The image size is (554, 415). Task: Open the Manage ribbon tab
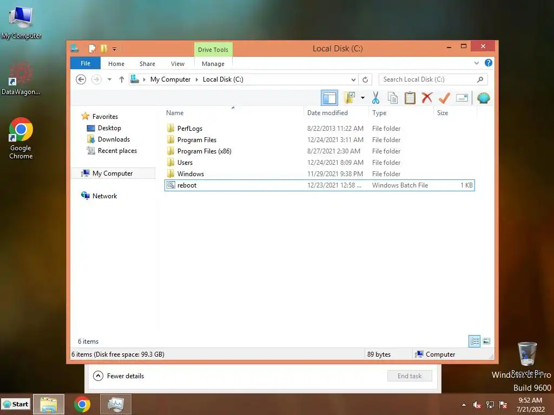click(x=213, y=64)
